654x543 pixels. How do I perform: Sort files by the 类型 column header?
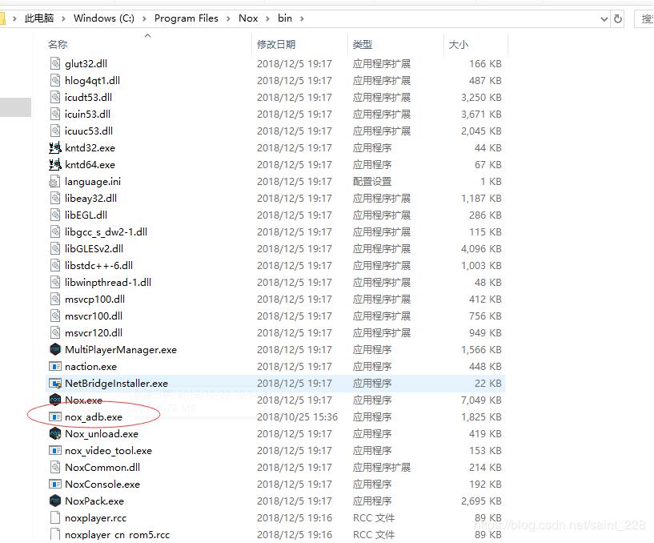click(x=395, y=44)
